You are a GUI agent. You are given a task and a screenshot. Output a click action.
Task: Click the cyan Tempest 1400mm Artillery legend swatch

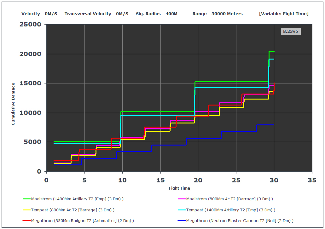tap(182, 210)
